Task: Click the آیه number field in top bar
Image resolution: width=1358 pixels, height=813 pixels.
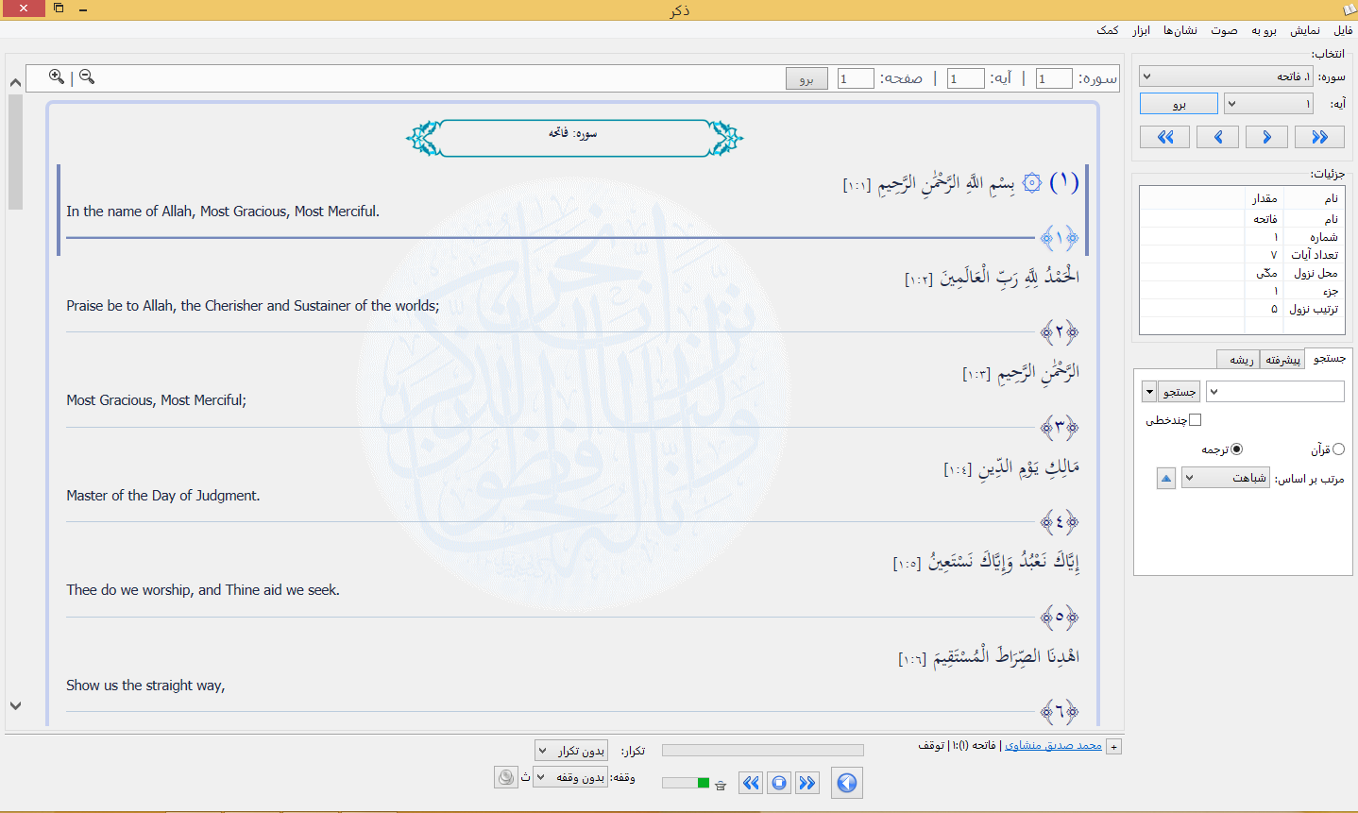Action: coord(966,78)
